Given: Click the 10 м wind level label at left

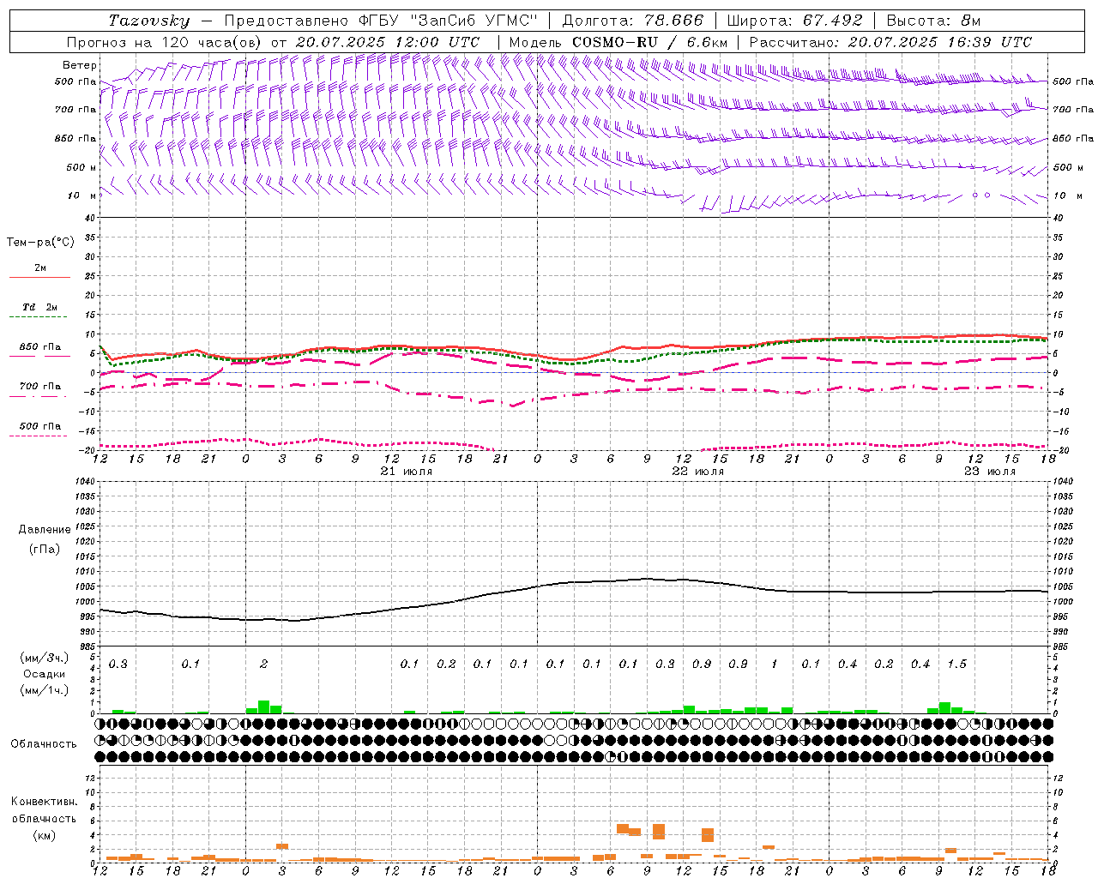Looking at the screenshot, I should pos(82,195).
